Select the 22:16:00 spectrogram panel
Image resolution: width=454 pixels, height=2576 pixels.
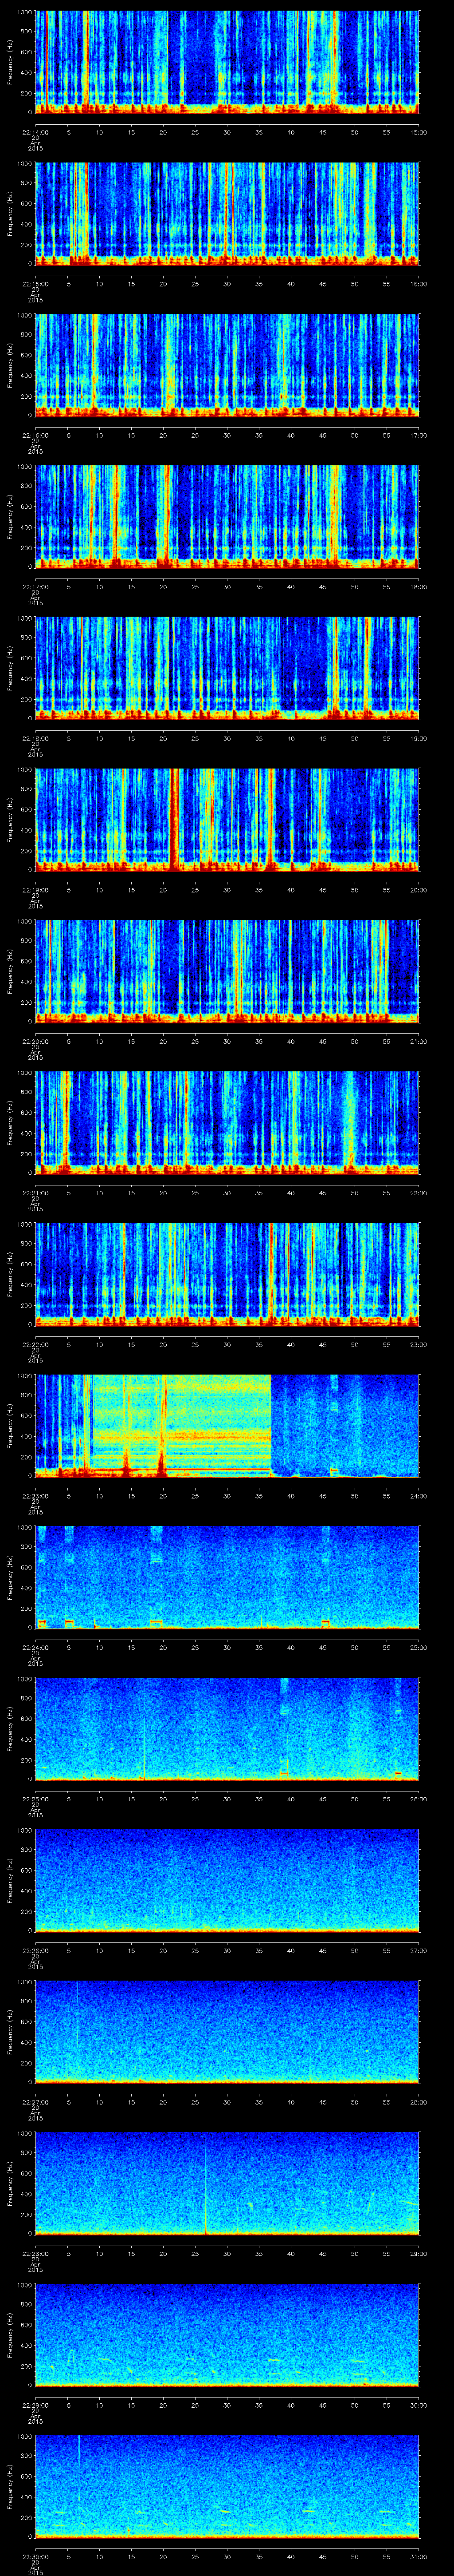coord(227,364)
